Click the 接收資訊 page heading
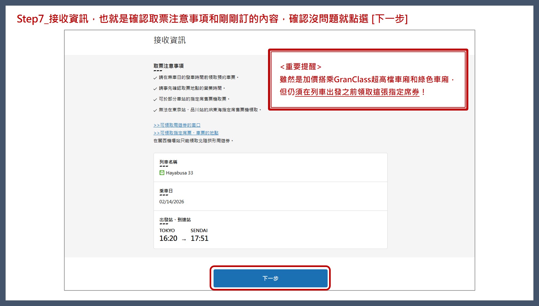This screenshot has height=306, width=539. (170, 40)
